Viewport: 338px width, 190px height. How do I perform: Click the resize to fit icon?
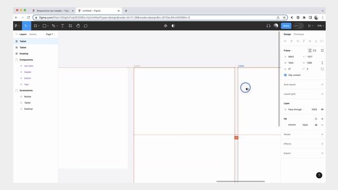[x=322, y=51]
